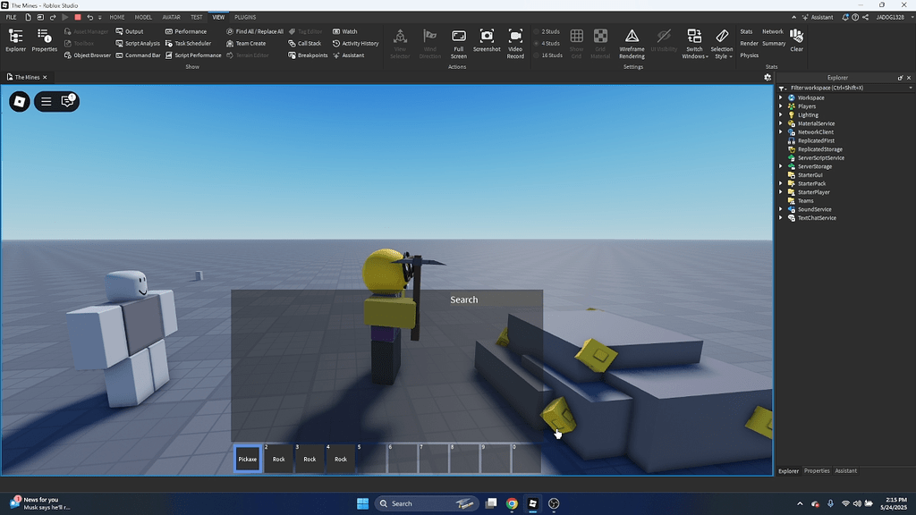Expand Workspace in the Explorer tree

(x=780, y=97)
